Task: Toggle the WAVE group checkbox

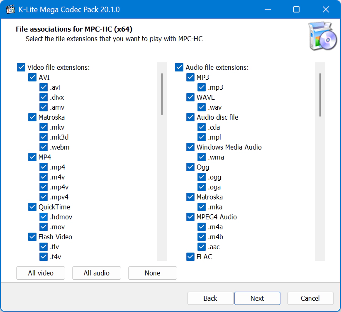Action: tap(190, 97)
